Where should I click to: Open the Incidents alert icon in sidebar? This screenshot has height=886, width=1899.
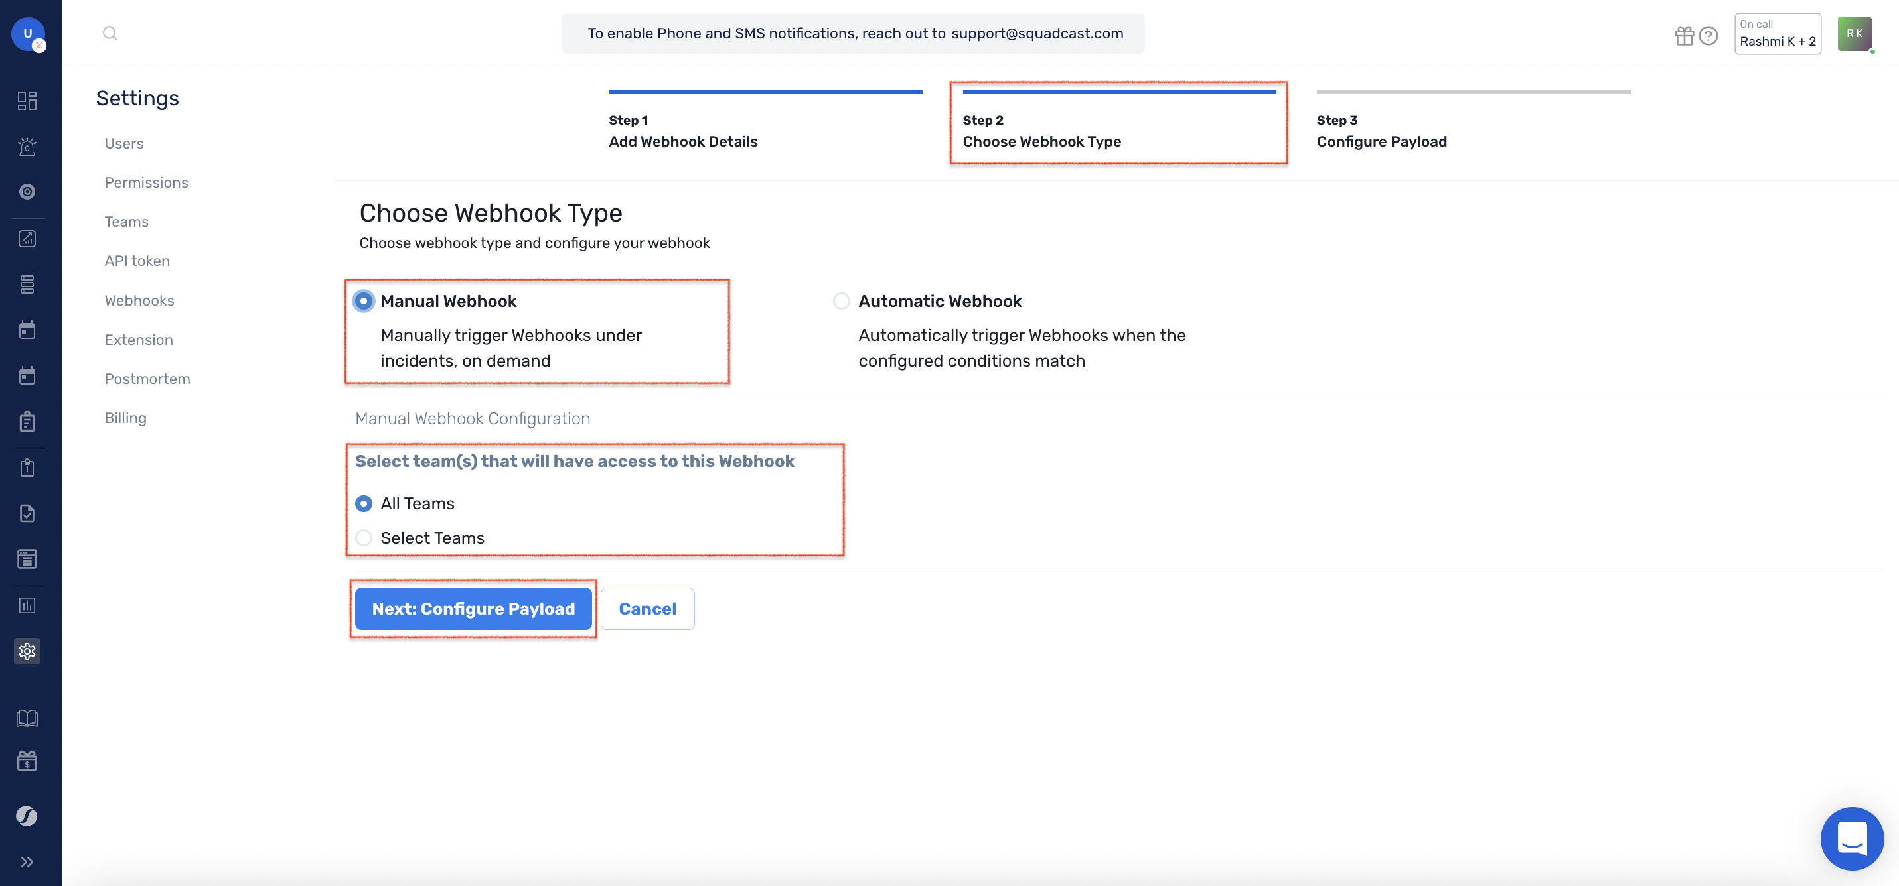pyautogui.click(x=27, y=147)
